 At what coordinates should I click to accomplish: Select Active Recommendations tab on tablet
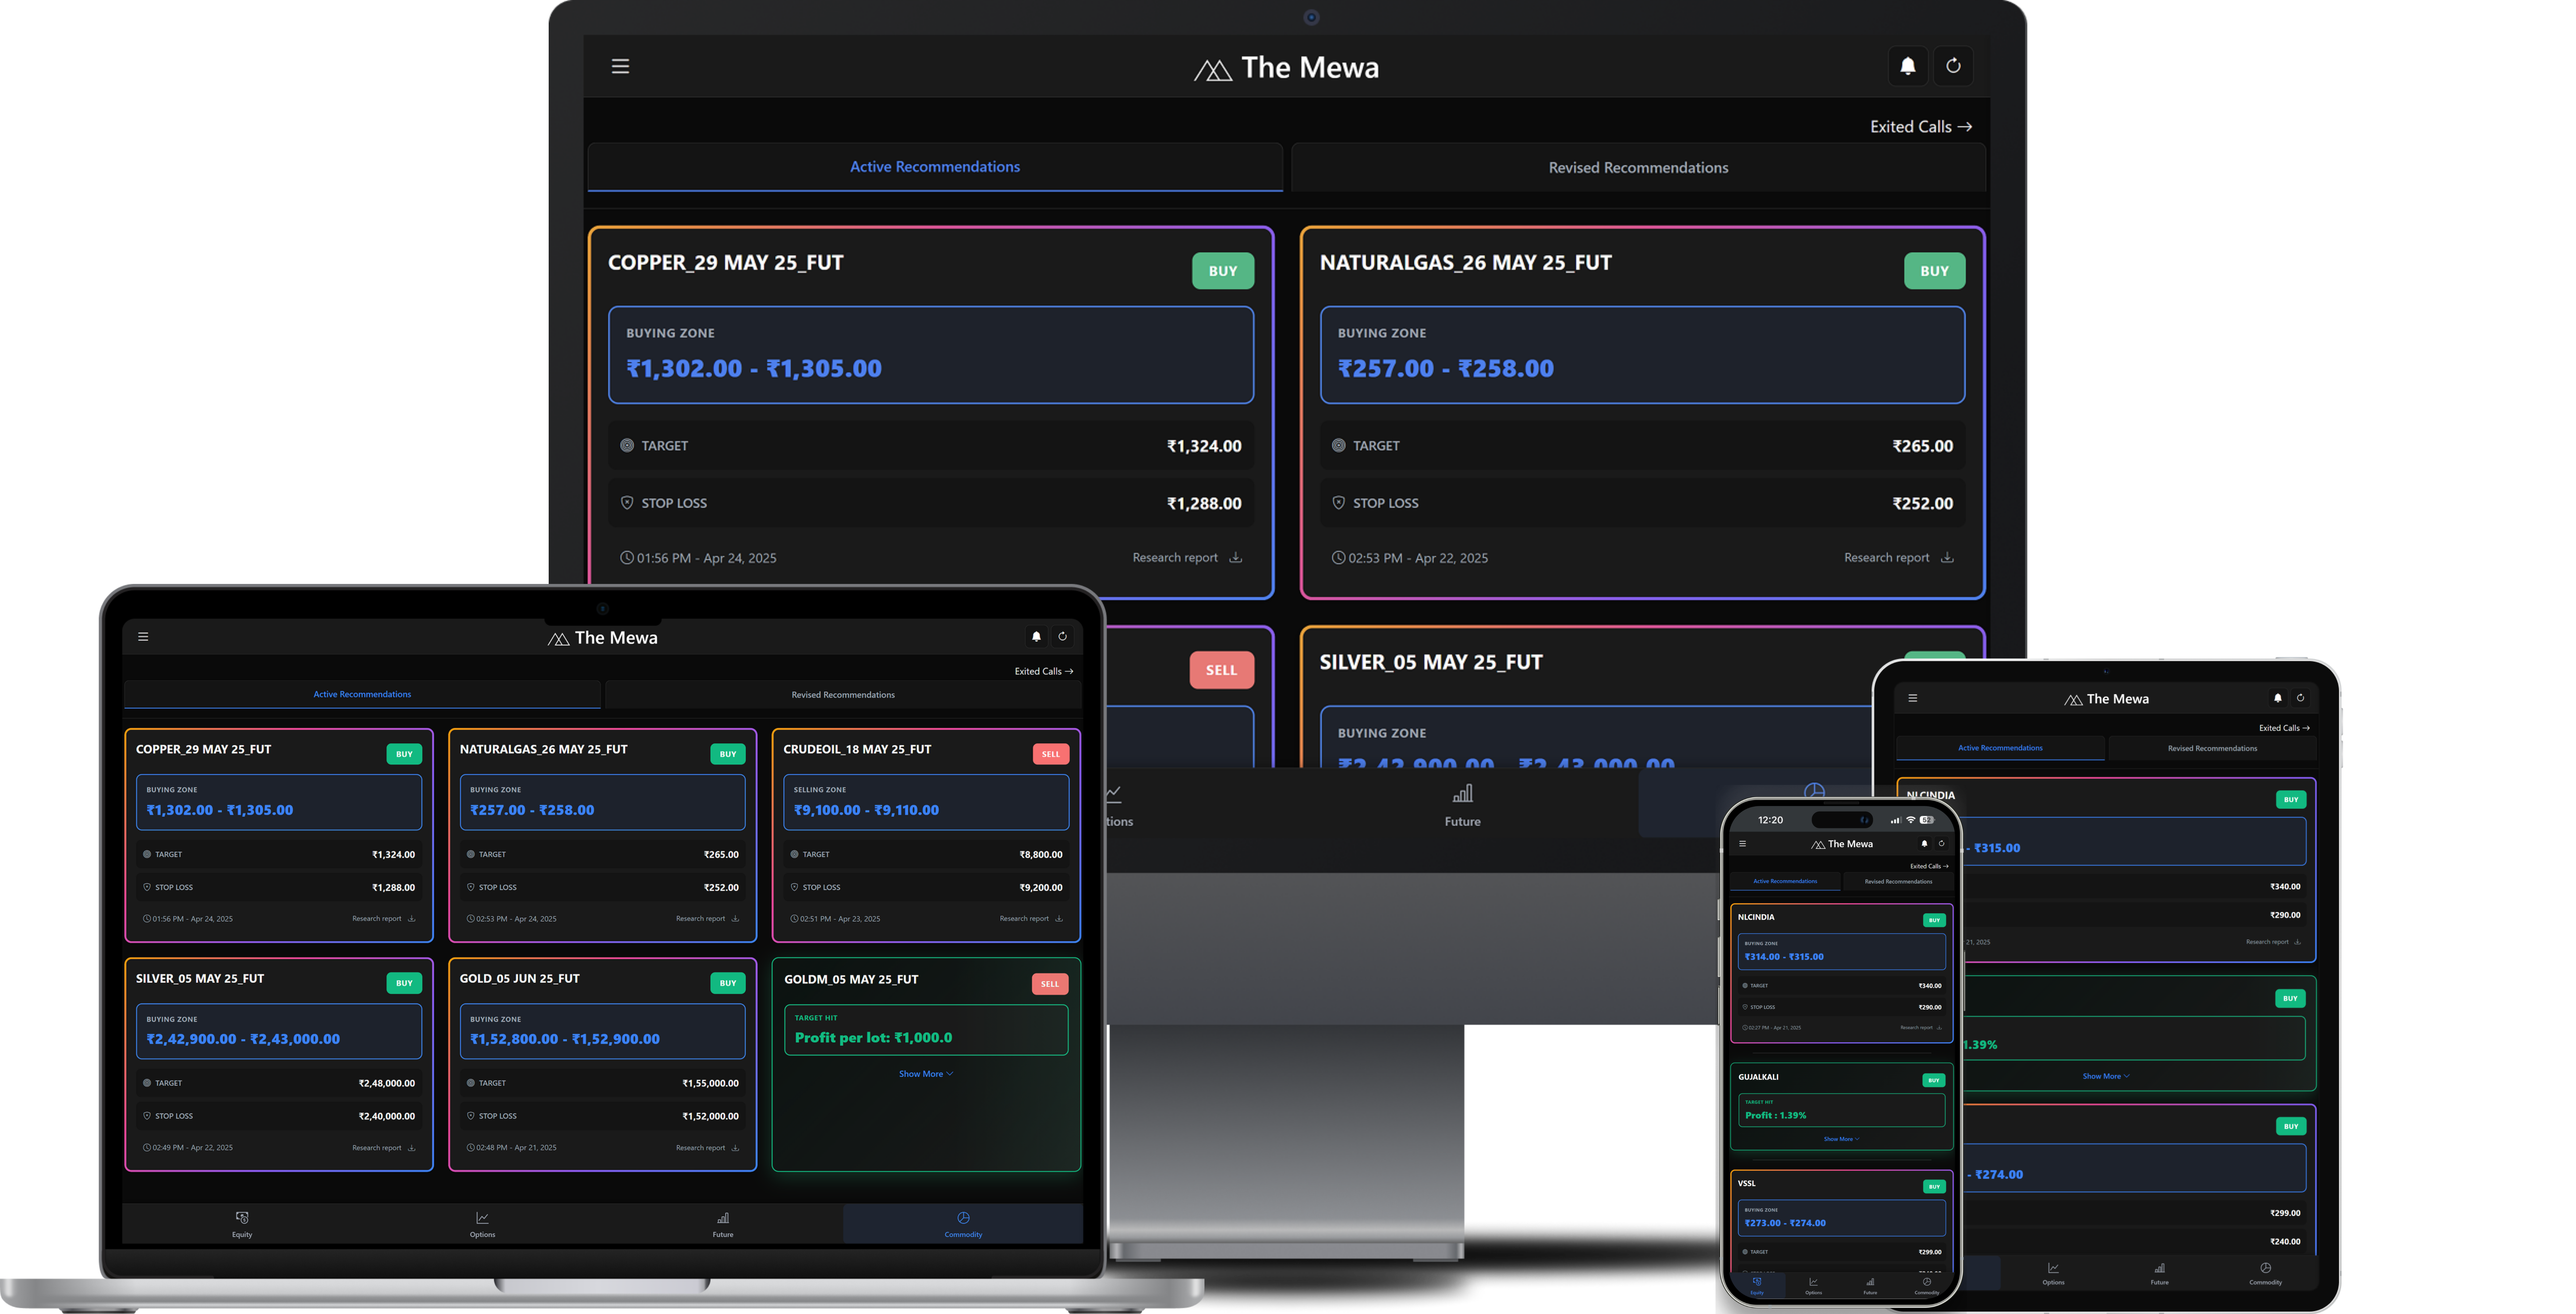(x=2000, y=748)
